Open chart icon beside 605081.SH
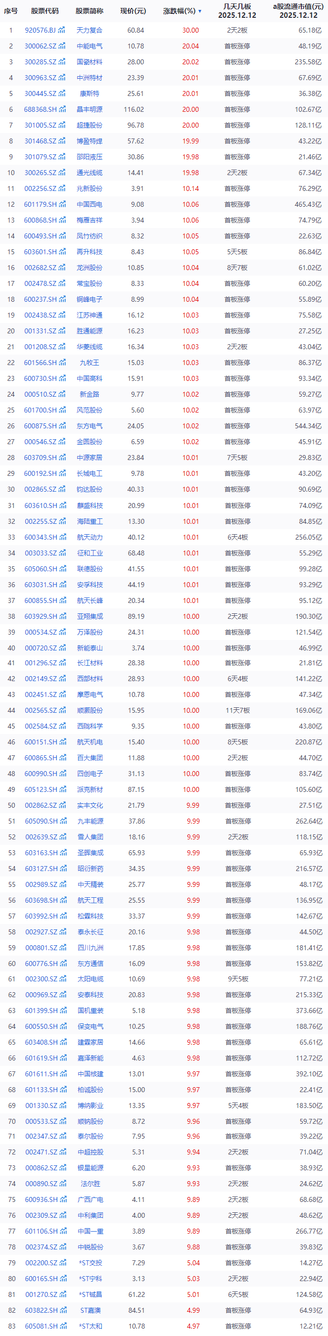Viewport: 328px width, 1336px height. coord(63,1326)
